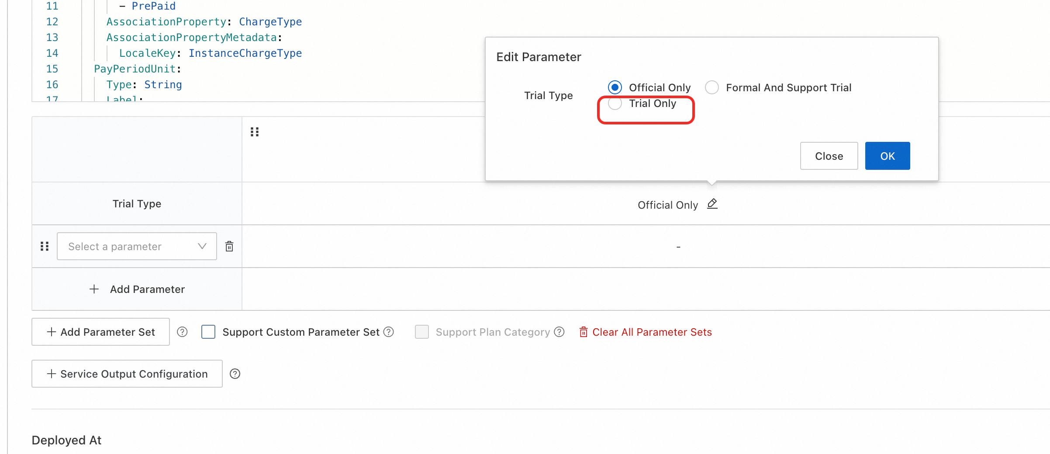Click Add Parameter Set button
Viewport: 1050px width, 454px height.
pos(100,332)
